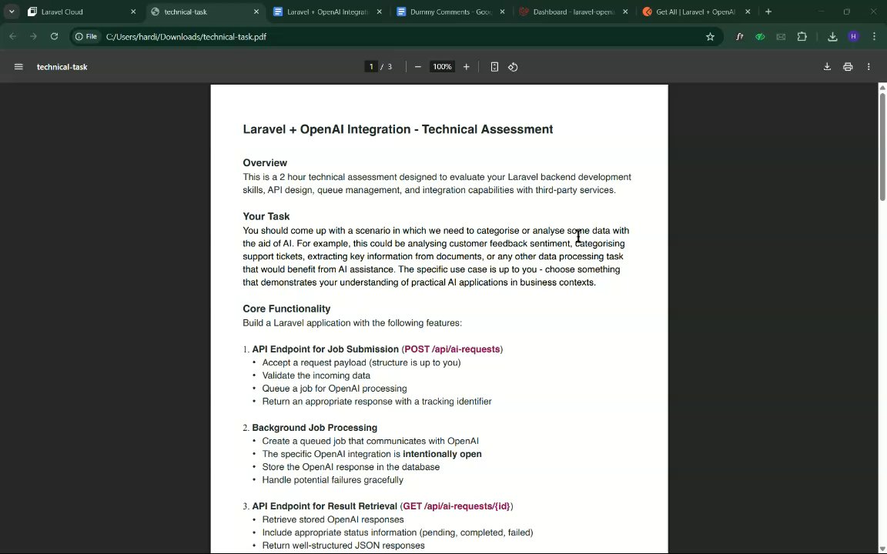Switch to the Dummy Comments Google tab

point(451,12)
